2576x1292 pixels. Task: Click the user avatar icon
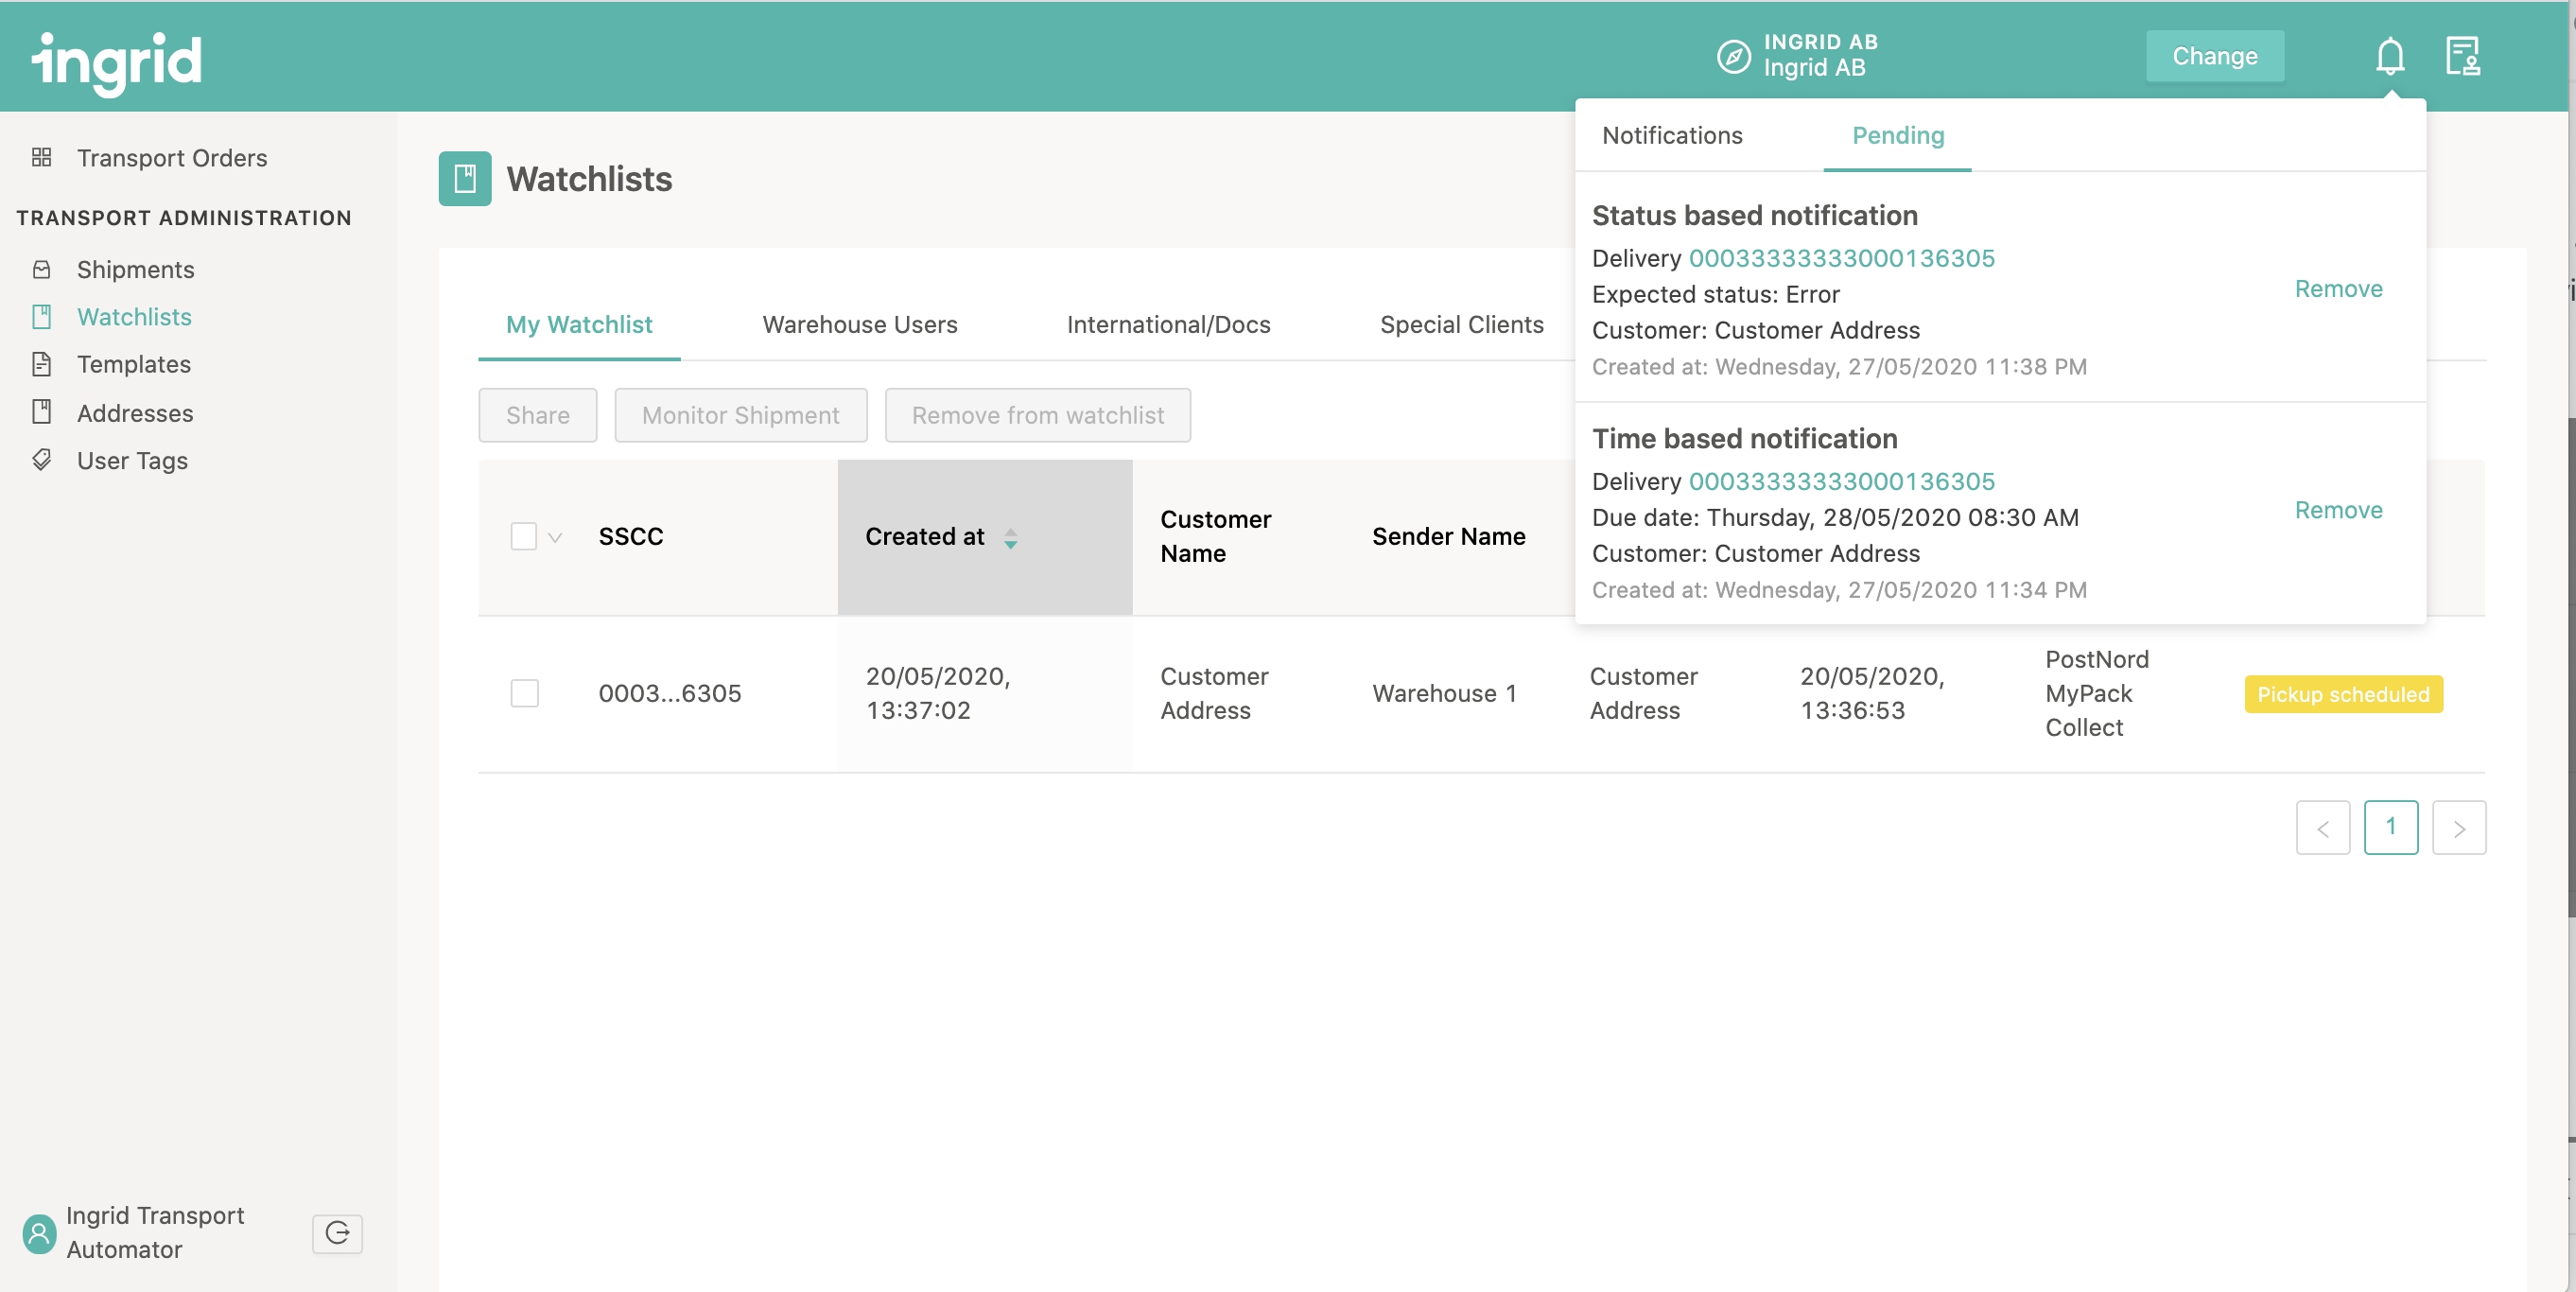39,1233
